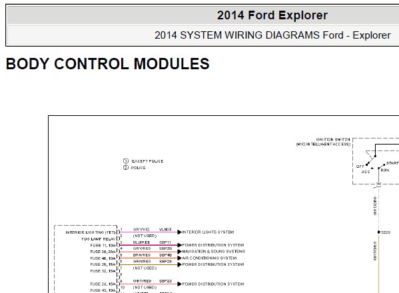Click the 'FUSE 43, 10A' label

[103, 290]
